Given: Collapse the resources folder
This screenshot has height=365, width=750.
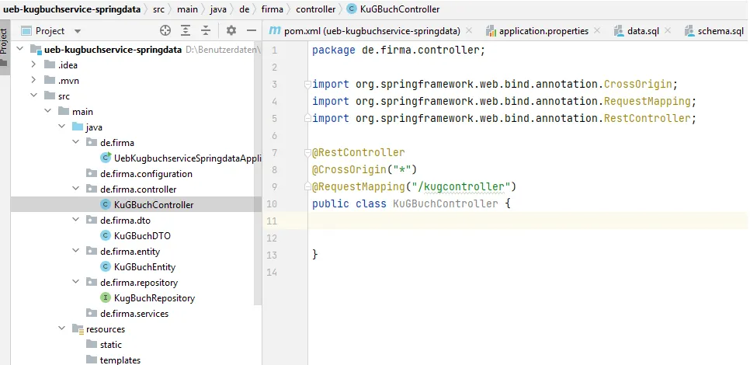Looking at the screenshot, I should [x=61, y=328].
